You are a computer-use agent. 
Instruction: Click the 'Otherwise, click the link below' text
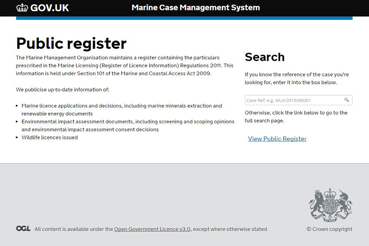pyautogui.click(x=296, y=116)
